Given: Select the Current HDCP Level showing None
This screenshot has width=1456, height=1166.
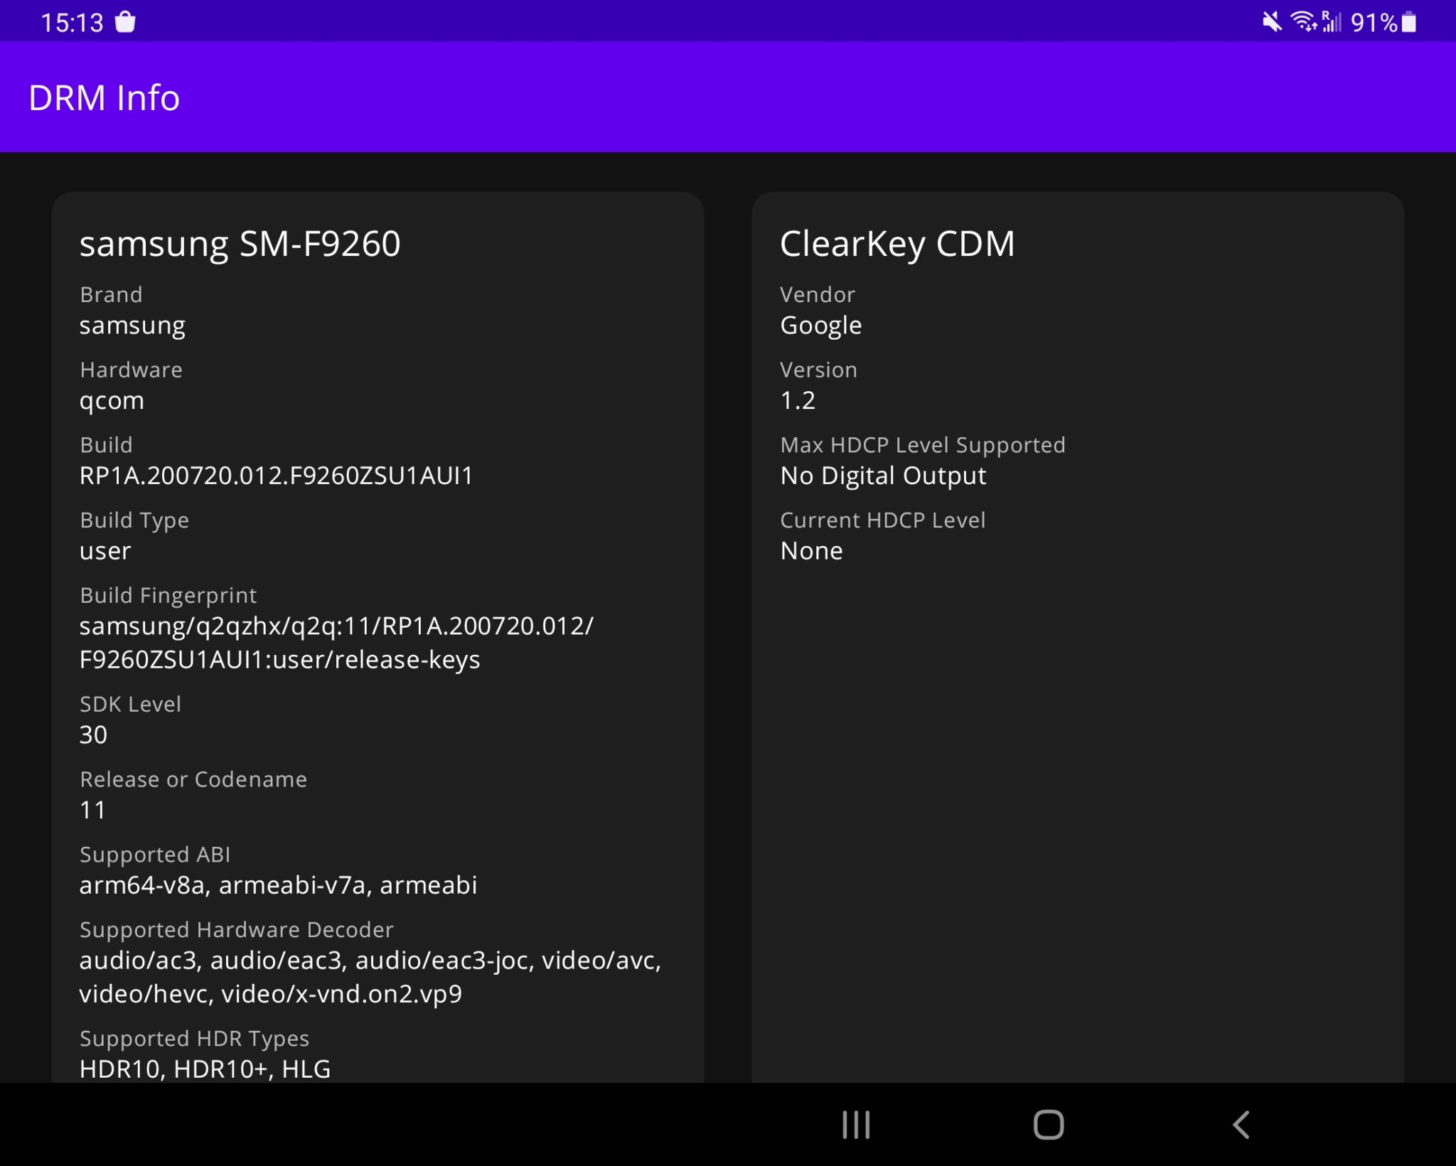Looking at the screenshot, I should [x=812, y=550].
